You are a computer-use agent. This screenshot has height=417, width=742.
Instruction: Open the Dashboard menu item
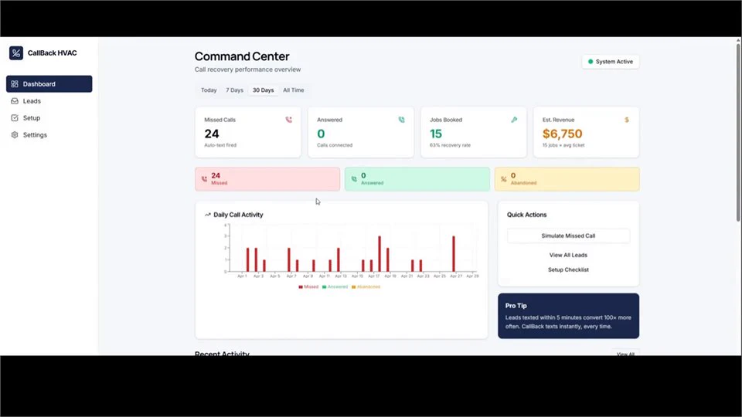pyautogui.click(x=49, y=84)
